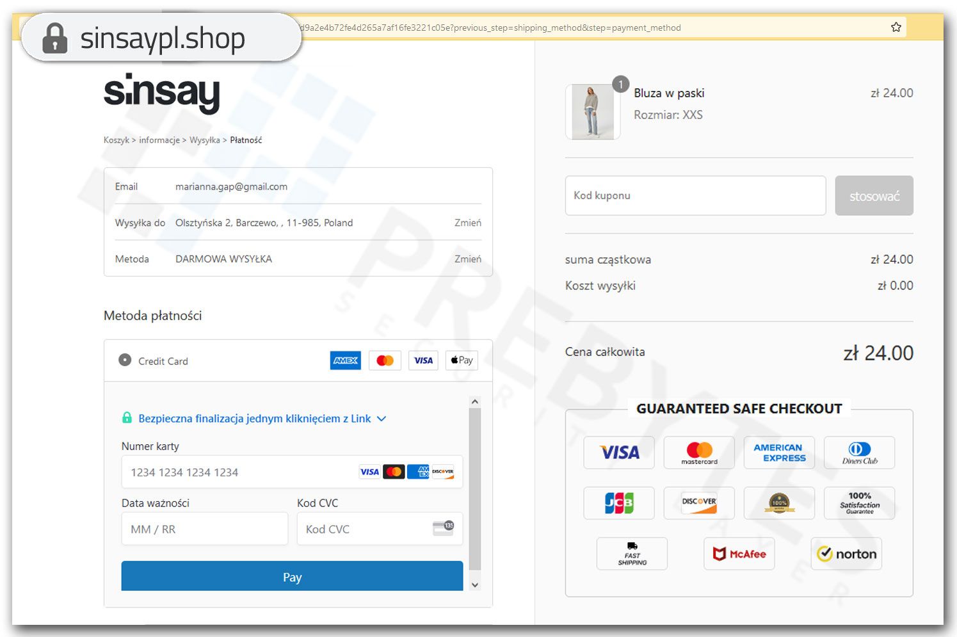Screen dimensions: 957x637
Task: Click Zmień next to shipping address
Action: pos(468,223)
